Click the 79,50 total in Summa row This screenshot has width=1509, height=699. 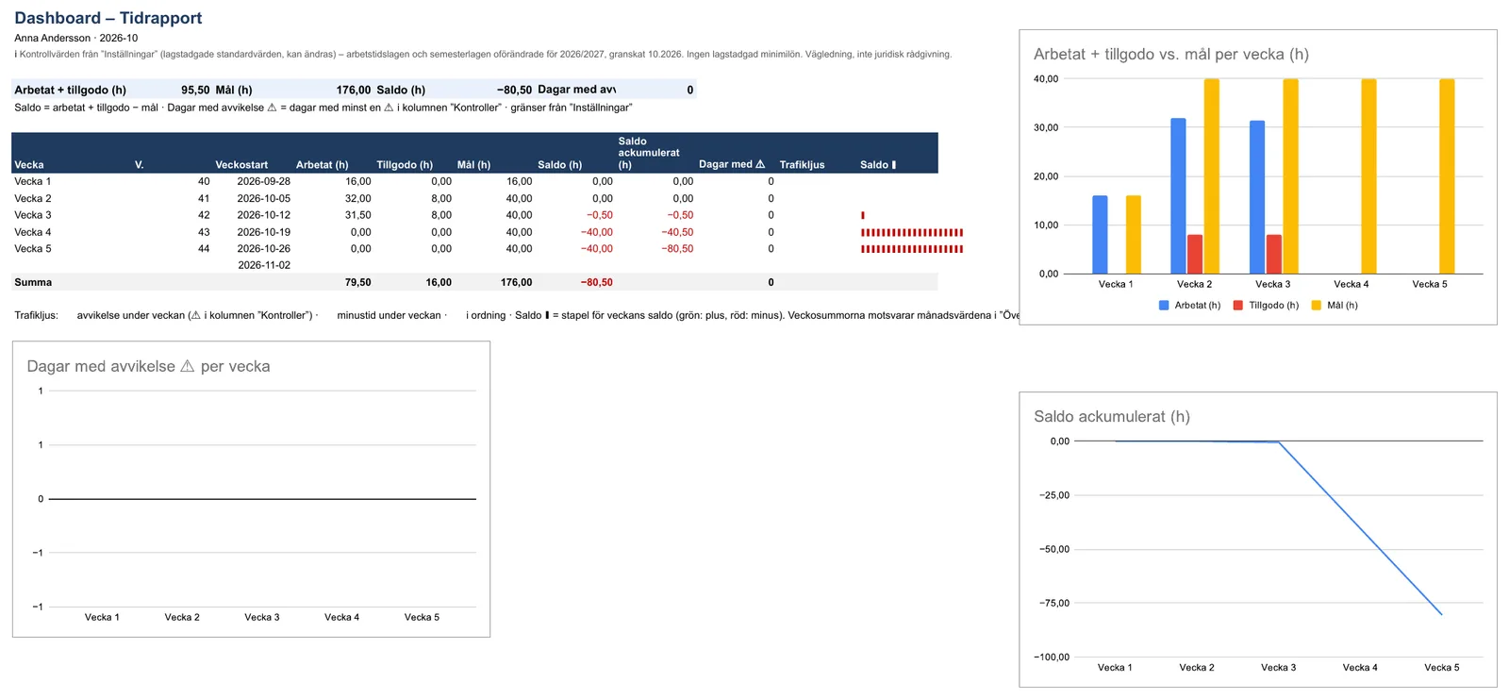[358, 282]
